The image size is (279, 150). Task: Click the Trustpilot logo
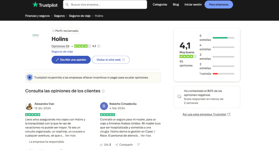[45, 5]
